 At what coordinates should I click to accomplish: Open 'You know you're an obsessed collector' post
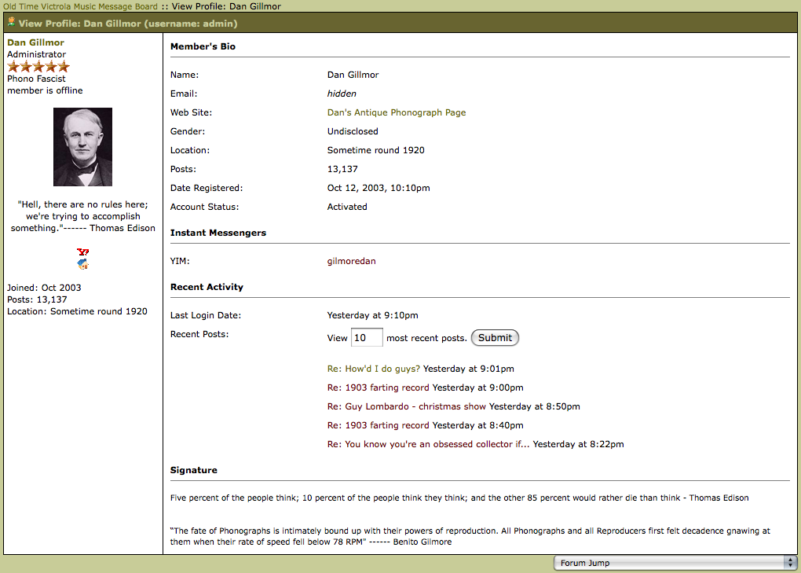click(429, 444)
